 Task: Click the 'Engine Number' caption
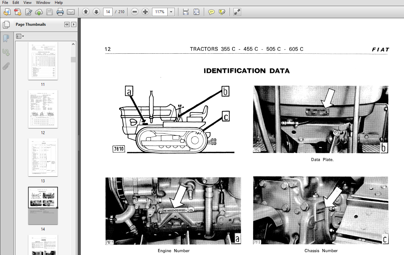click(174, 250)
